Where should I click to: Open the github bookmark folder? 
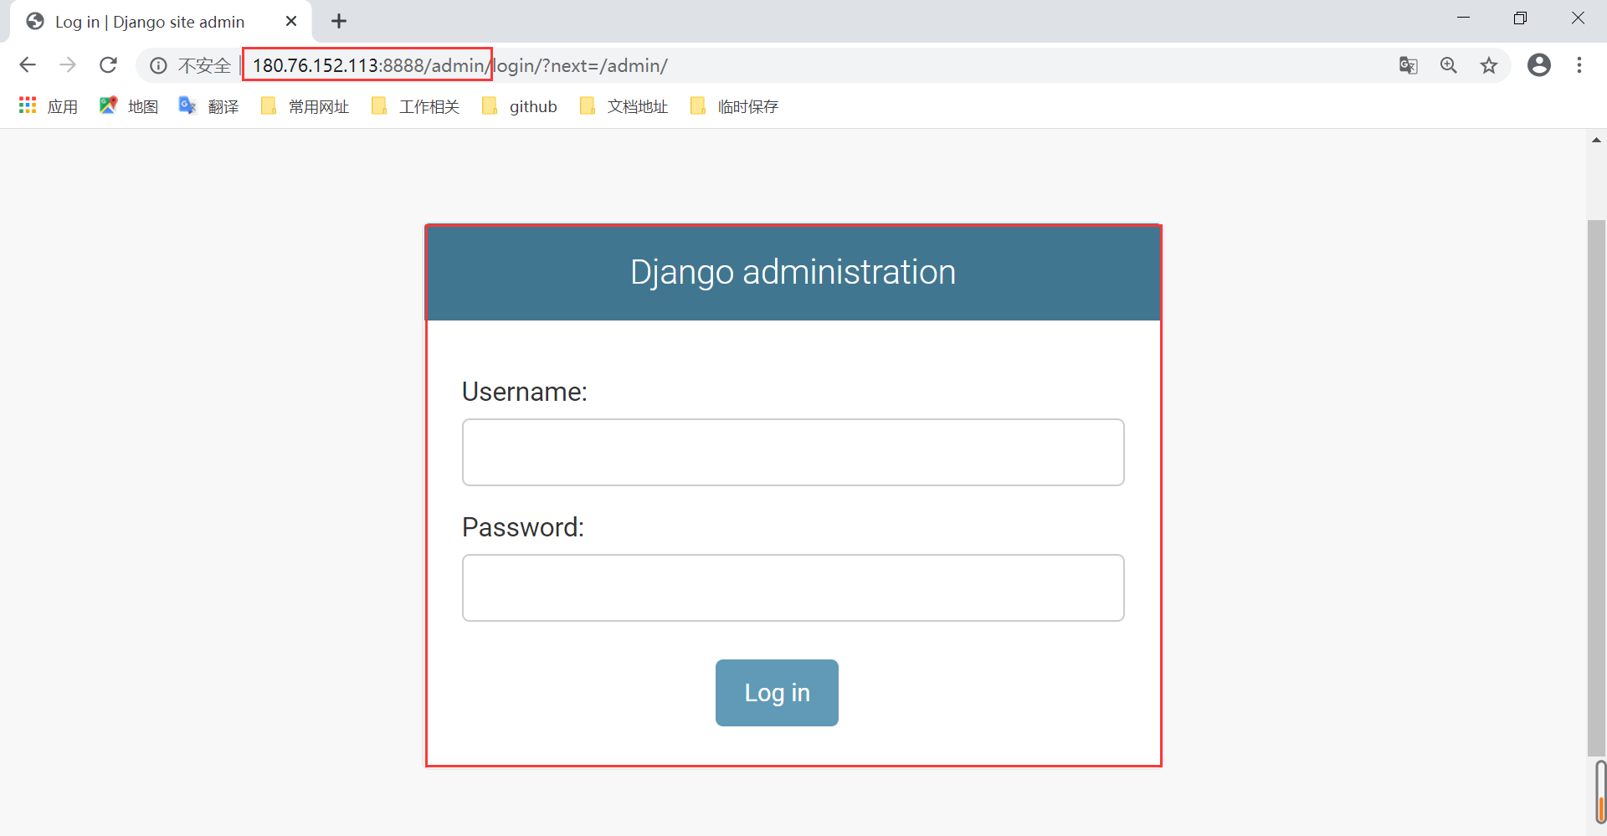point(520,106)
